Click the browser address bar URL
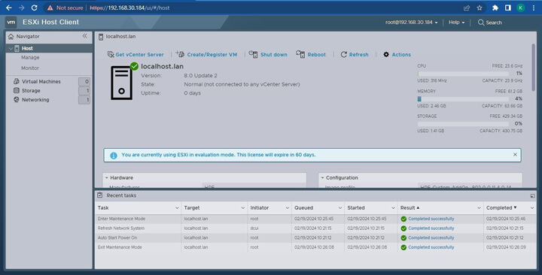The width and height of the screenshot is (542, 275). (x=129, y=8)
